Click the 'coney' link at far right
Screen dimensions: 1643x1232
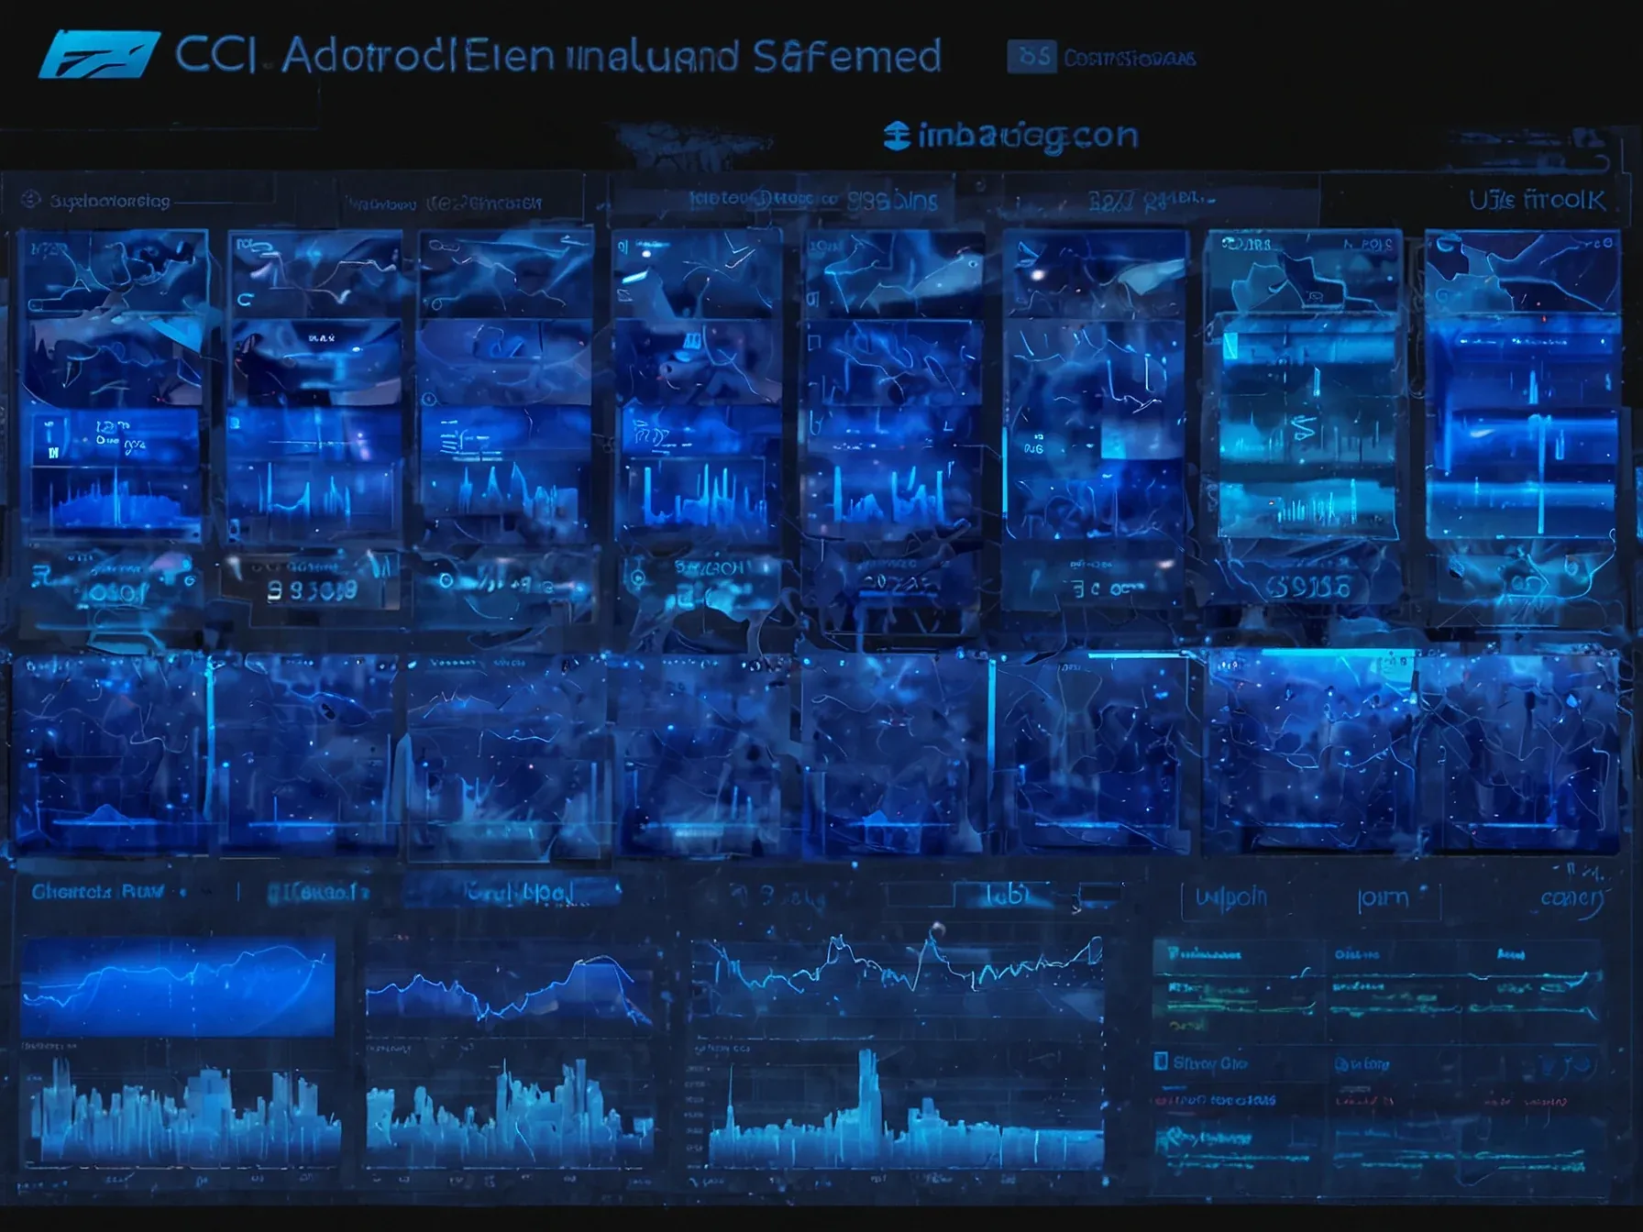1571,898
